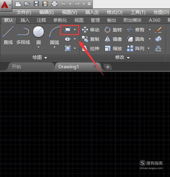170x177 pixels.
Task: Click the 拉伸 stretch tool
Action: (x=90, y=49)
